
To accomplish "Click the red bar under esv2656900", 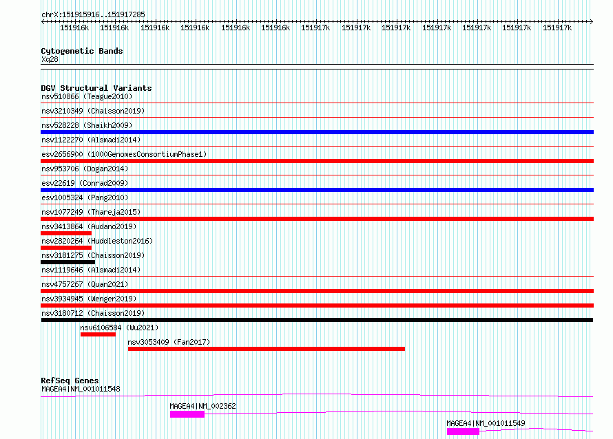I will (317, 161).
